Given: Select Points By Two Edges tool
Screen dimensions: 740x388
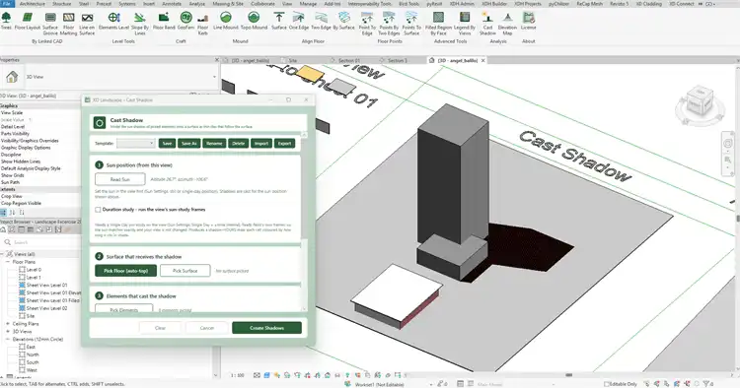Looking at the screenshot, I should (x=389, y=24).
